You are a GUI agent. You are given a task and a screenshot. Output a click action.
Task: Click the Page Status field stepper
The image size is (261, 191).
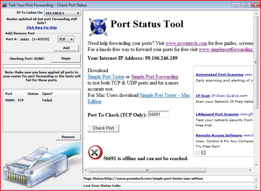click(256, 179)
